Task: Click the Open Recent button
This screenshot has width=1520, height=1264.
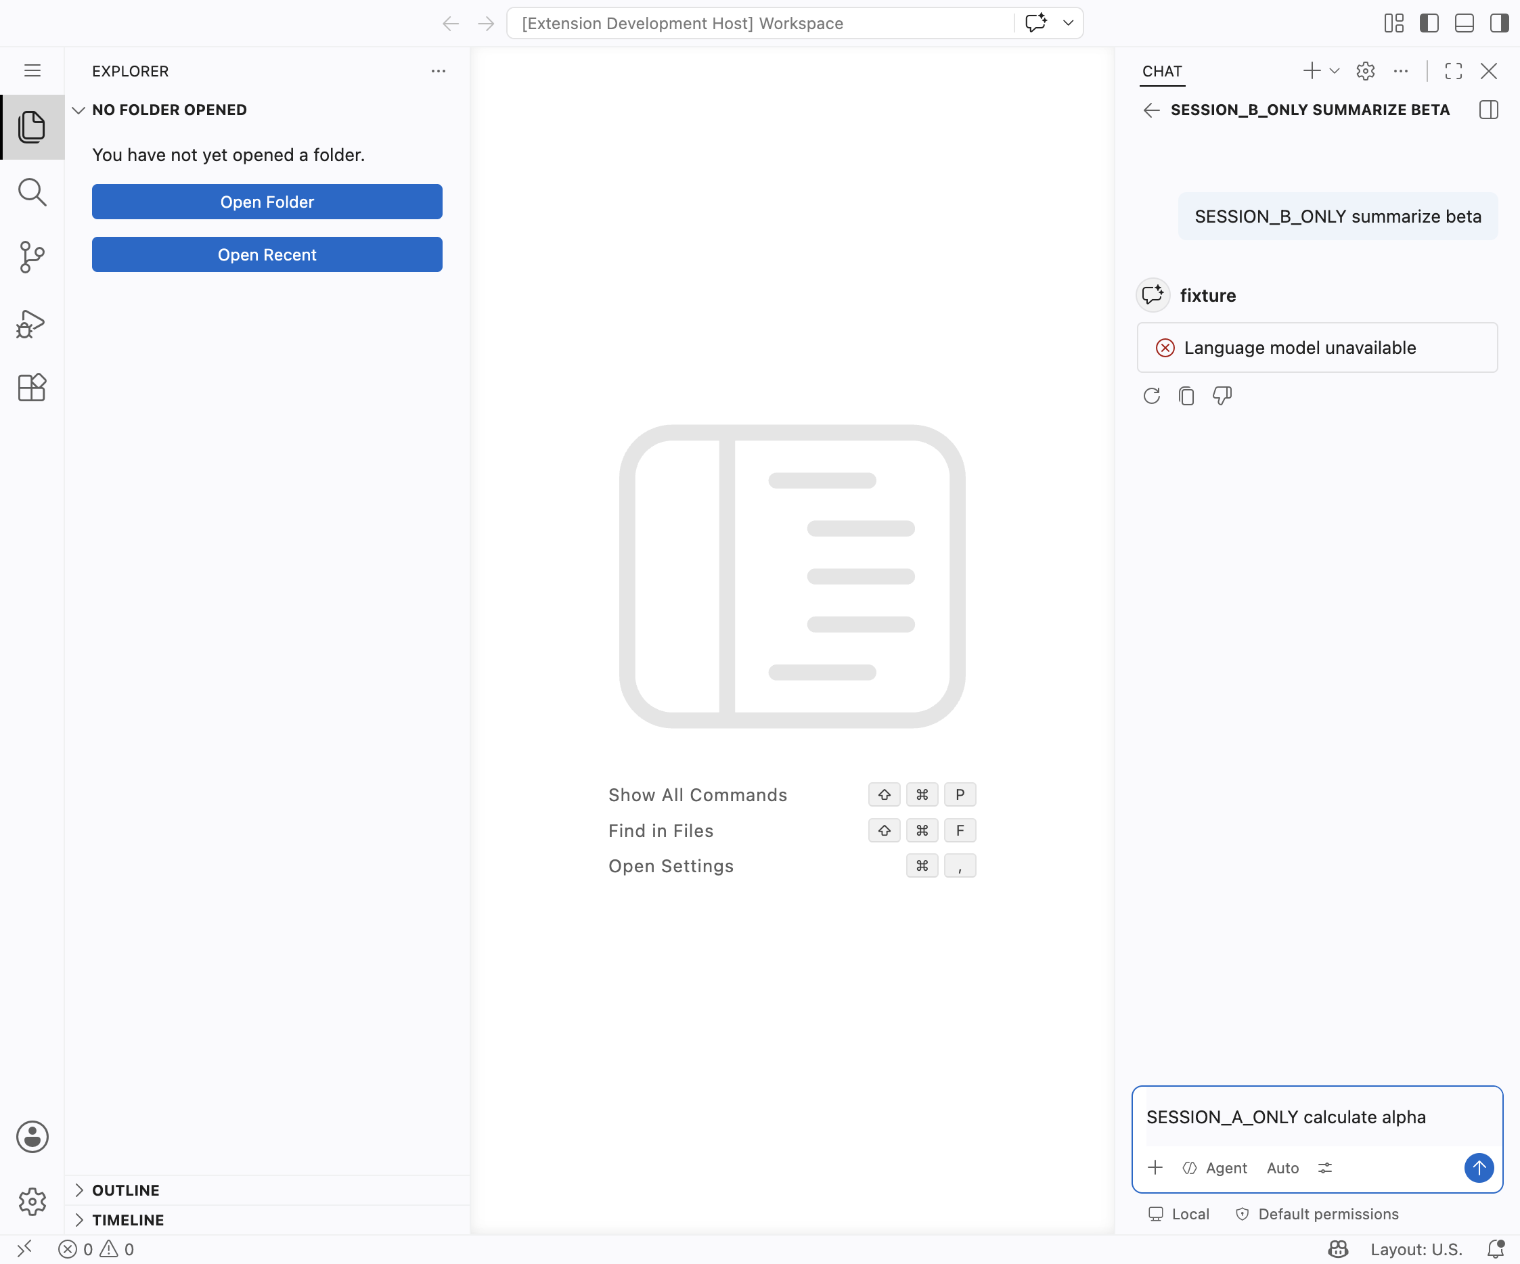Action: click(x=267, y=254)
